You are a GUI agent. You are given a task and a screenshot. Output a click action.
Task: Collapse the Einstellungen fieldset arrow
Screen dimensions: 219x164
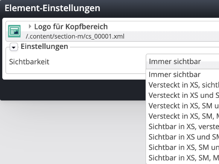click(14, 47)
